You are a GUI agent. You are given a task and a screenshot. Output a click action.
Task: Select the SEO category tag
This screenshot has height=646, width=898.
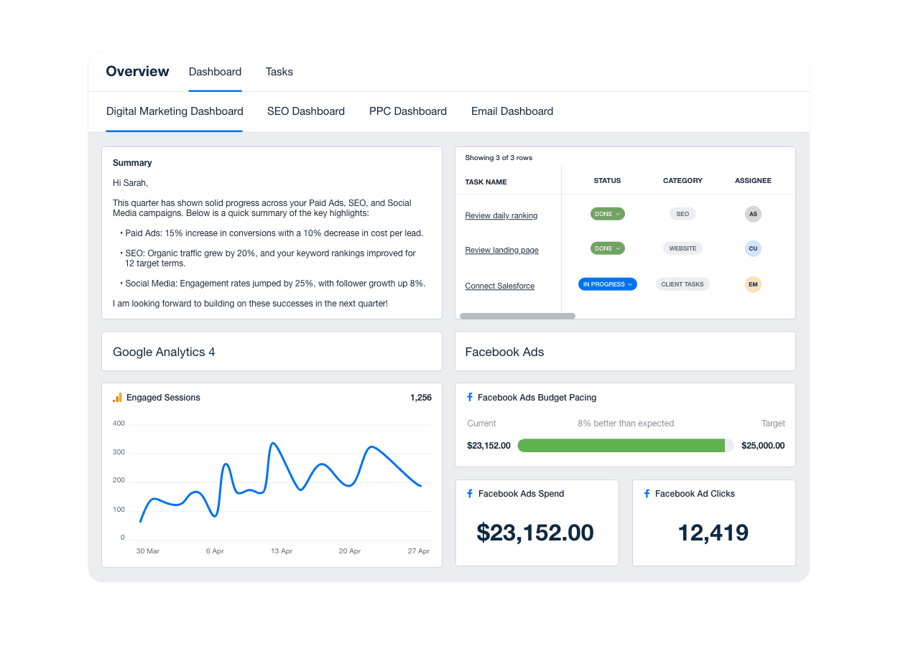tap(682, 214)
